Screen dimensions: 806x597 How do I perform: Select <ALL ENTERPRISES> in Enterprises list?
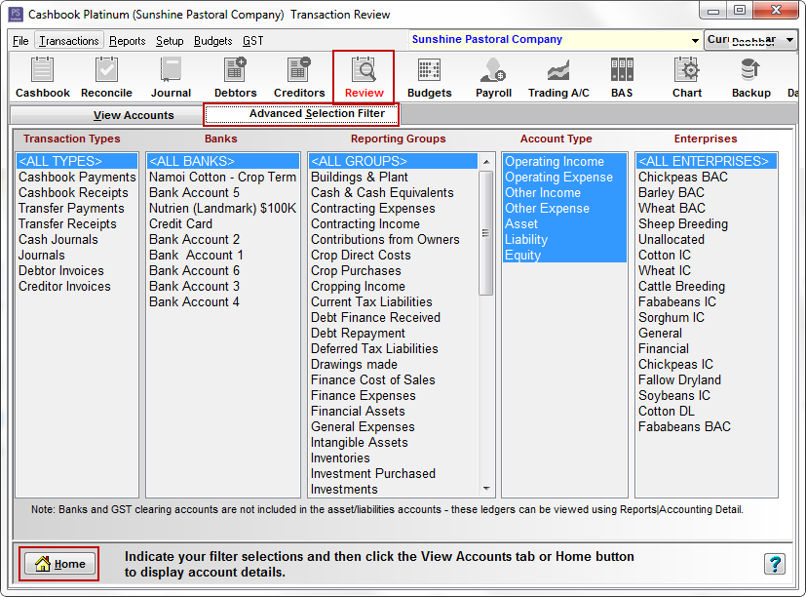(x=707, y=161)
